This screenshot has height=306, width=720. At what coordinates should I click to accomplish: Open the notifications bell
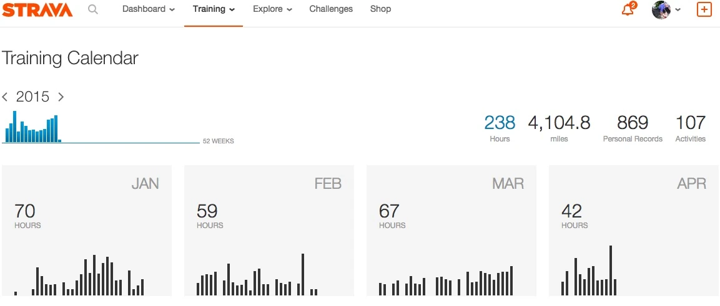[x=628, y=9]
